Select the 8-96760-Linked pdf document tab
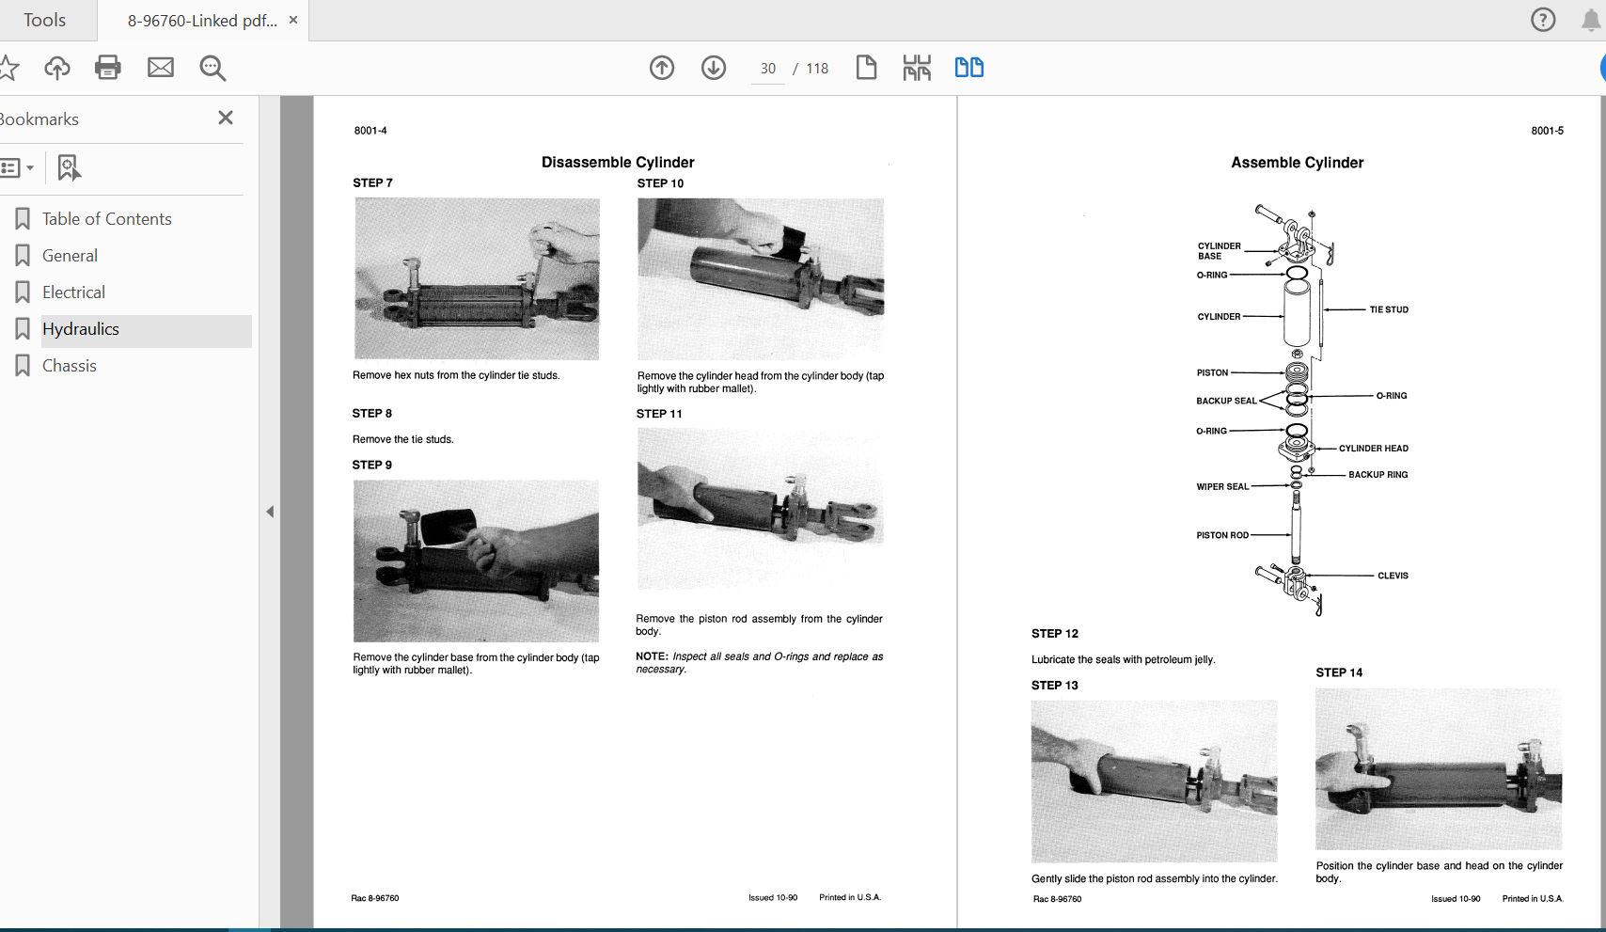This screenshot has height=932, width=1606. [201, 20]
